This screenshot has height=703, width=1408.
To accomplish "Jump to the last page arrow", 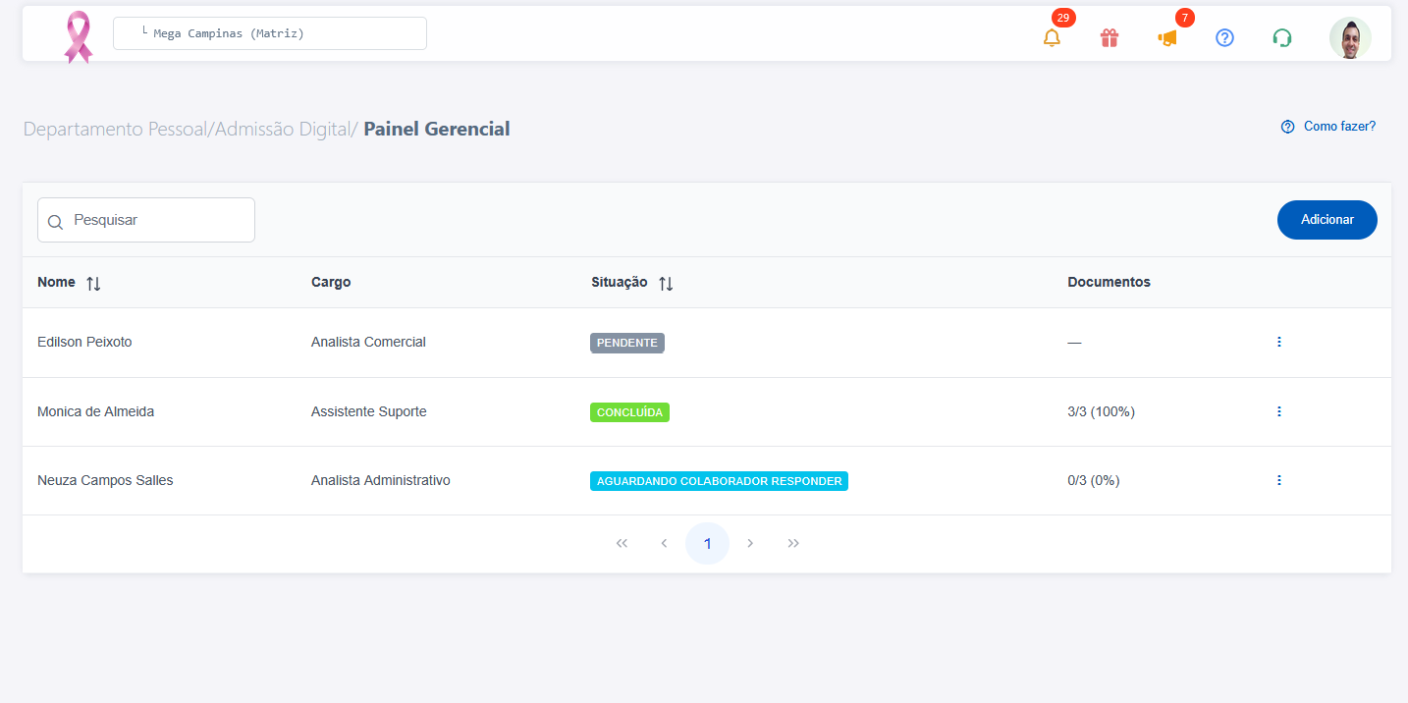I will coord(793,543).
